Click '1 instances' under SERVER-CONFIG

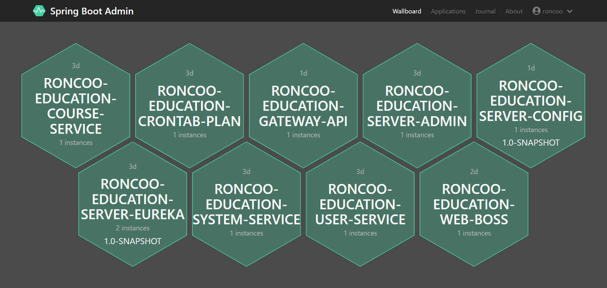[531, 130]
